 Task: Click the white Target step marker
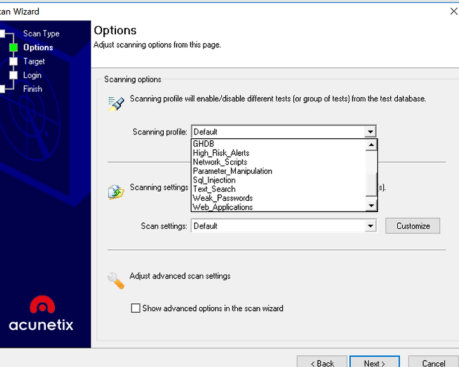coord(13,61)
